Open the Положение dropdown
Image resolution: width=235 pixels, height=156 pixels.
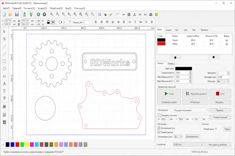pos(191,110)
